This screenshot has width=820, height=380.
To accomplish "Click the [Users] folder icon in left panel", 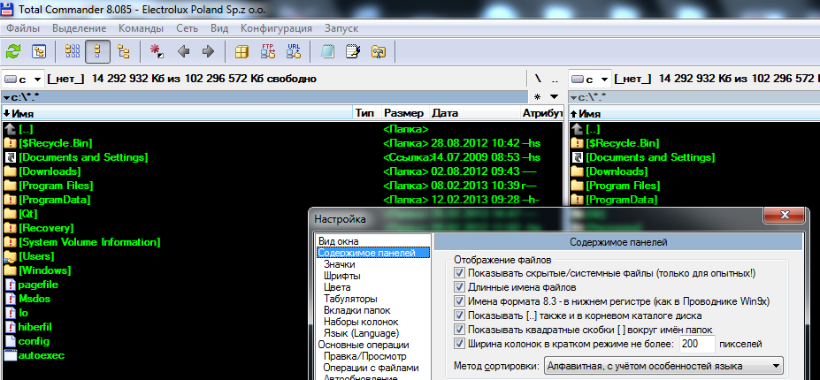I will tap(10, 256).
